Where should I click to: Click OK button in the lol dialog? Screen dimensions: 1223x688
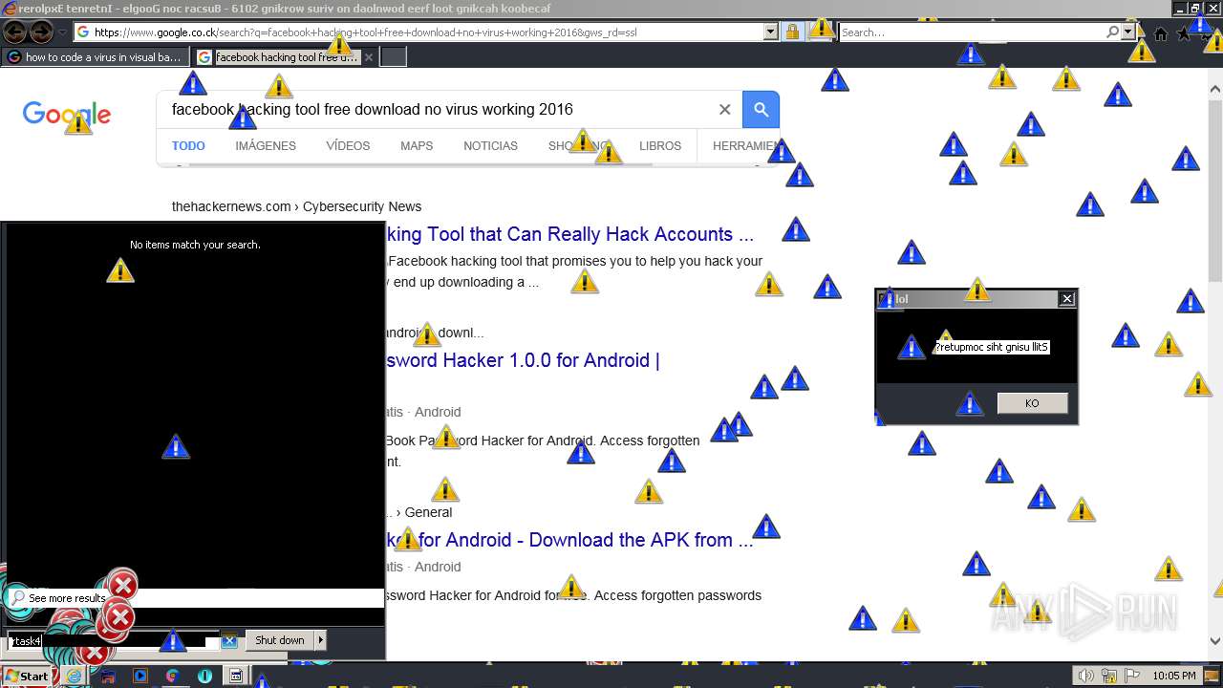[1032, 403]
